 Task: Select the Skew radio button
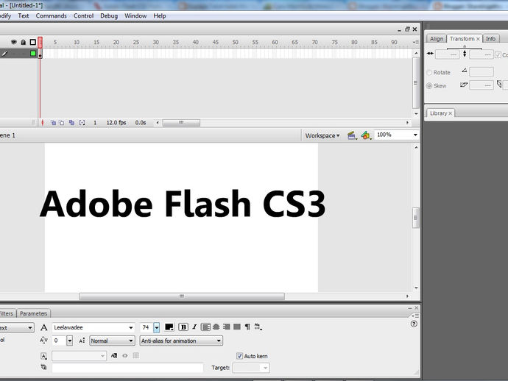[429, 86]
